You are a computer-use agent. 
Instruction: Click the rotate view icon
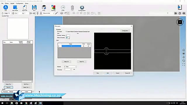[x=184, y=61]
